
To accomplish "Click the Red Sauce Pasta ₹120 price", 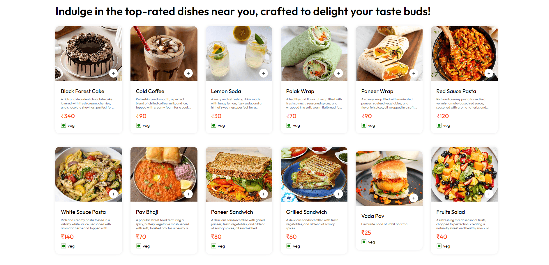I will coord(442,116).
